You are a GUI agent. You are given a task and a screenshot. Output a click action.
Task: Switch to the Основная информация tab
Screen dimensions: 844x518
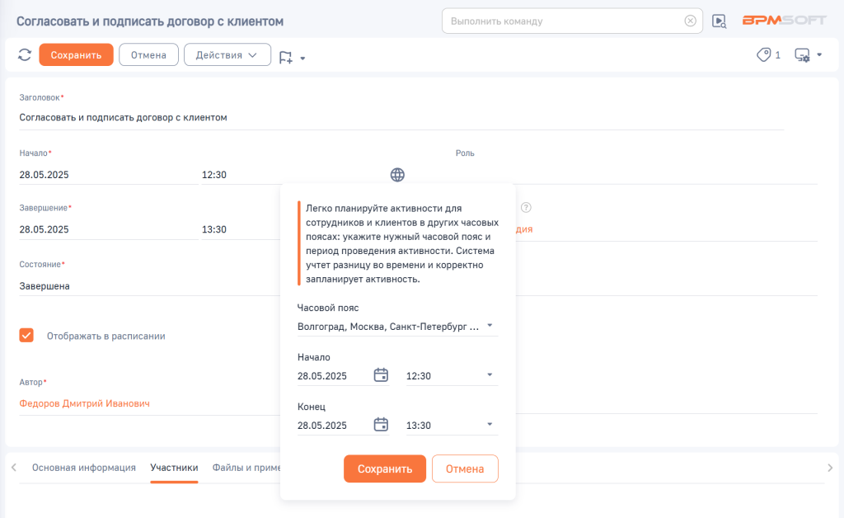tap(84, 468)
